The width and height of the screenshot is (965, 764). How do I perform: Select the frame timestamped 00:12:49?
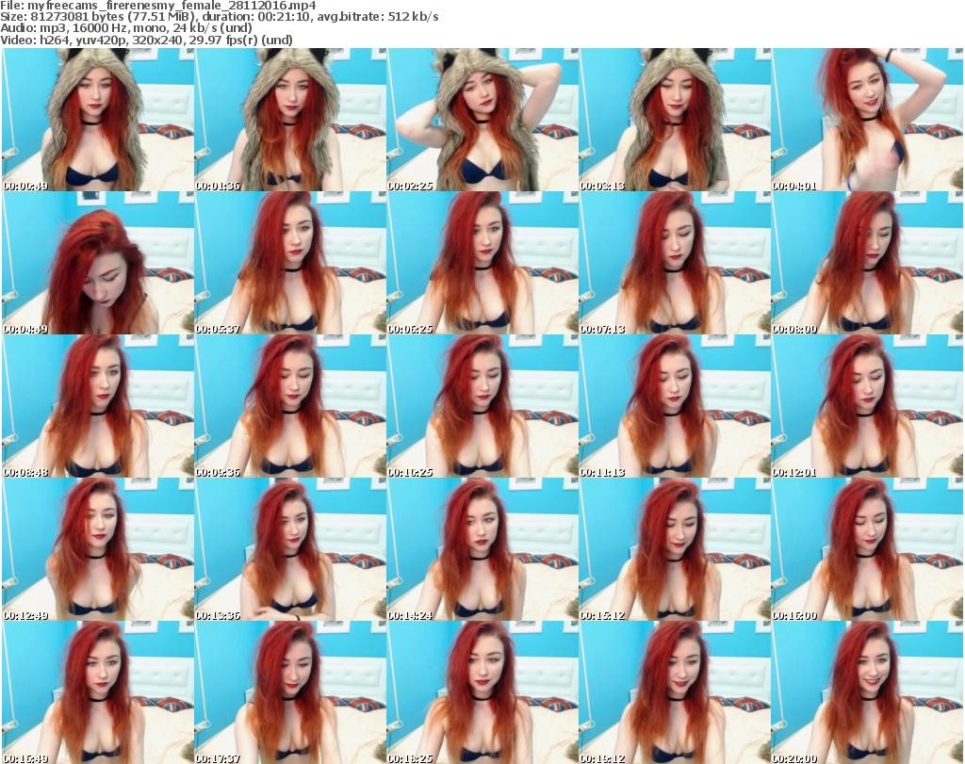tap(98, 549)
